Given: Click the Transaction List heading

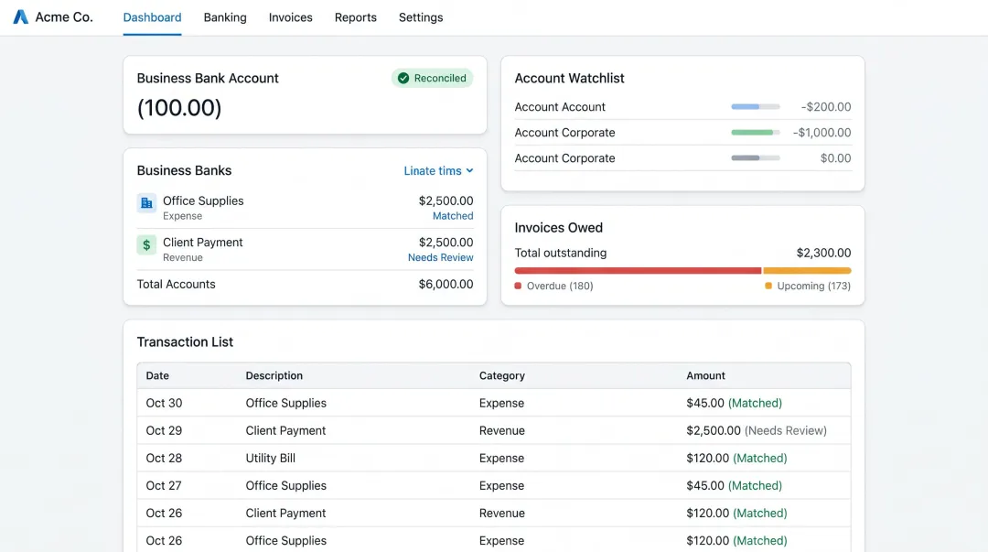Looking at the screenshot, I should pyautogui.click(x=185, y=342).
